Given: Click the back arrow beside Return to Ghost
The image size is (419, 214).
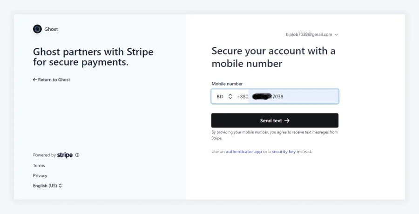Looking at the screenshot, I should 35,80.
